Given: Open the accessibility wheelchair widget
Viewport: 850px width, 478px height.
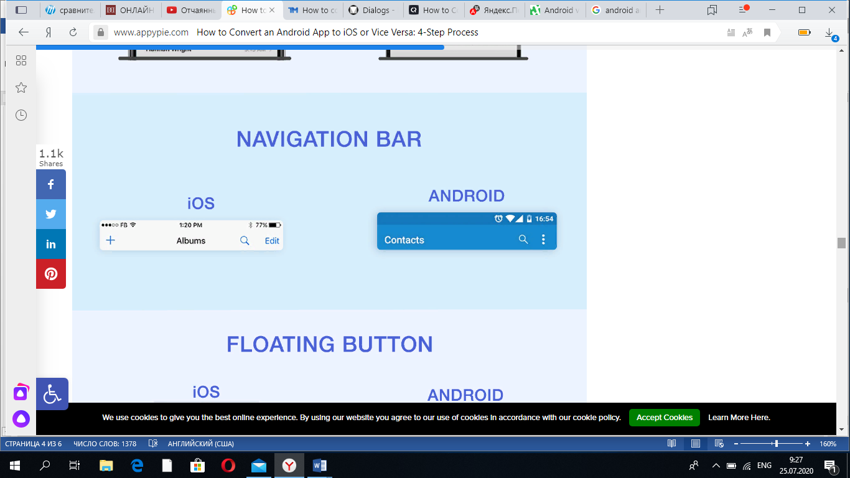Looking at the screenshot, I should (x=52, y=394).
